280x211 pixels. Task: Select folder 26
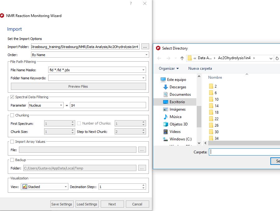coord(214,125)
